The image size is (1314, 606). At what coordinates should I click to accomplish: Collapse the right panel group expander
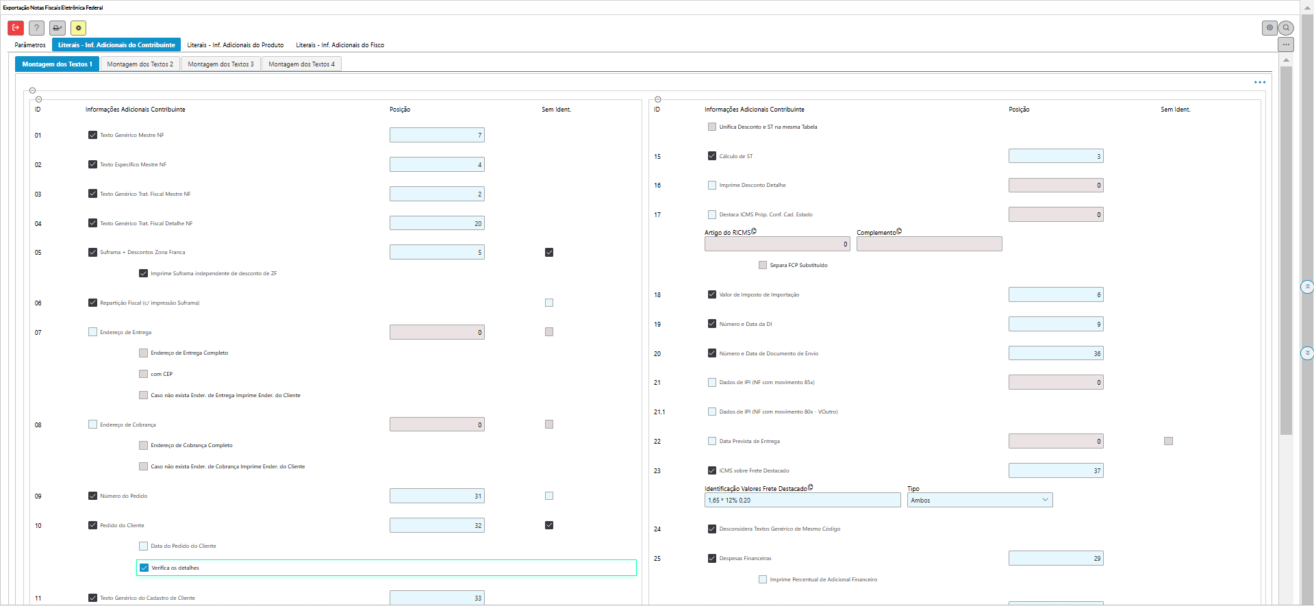(657, 99)
